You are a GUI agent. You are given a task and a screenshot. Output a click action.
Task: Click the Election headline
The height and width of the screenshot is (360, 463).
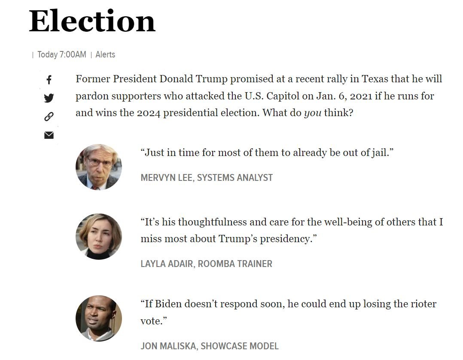[x=92, y=21]
